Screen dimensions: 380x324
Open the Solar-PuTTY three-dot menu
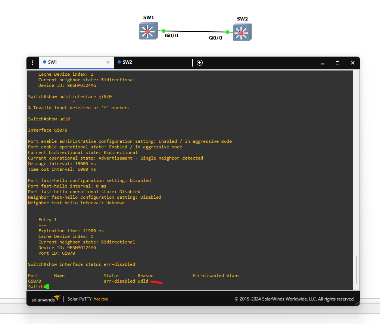(33, 63)
